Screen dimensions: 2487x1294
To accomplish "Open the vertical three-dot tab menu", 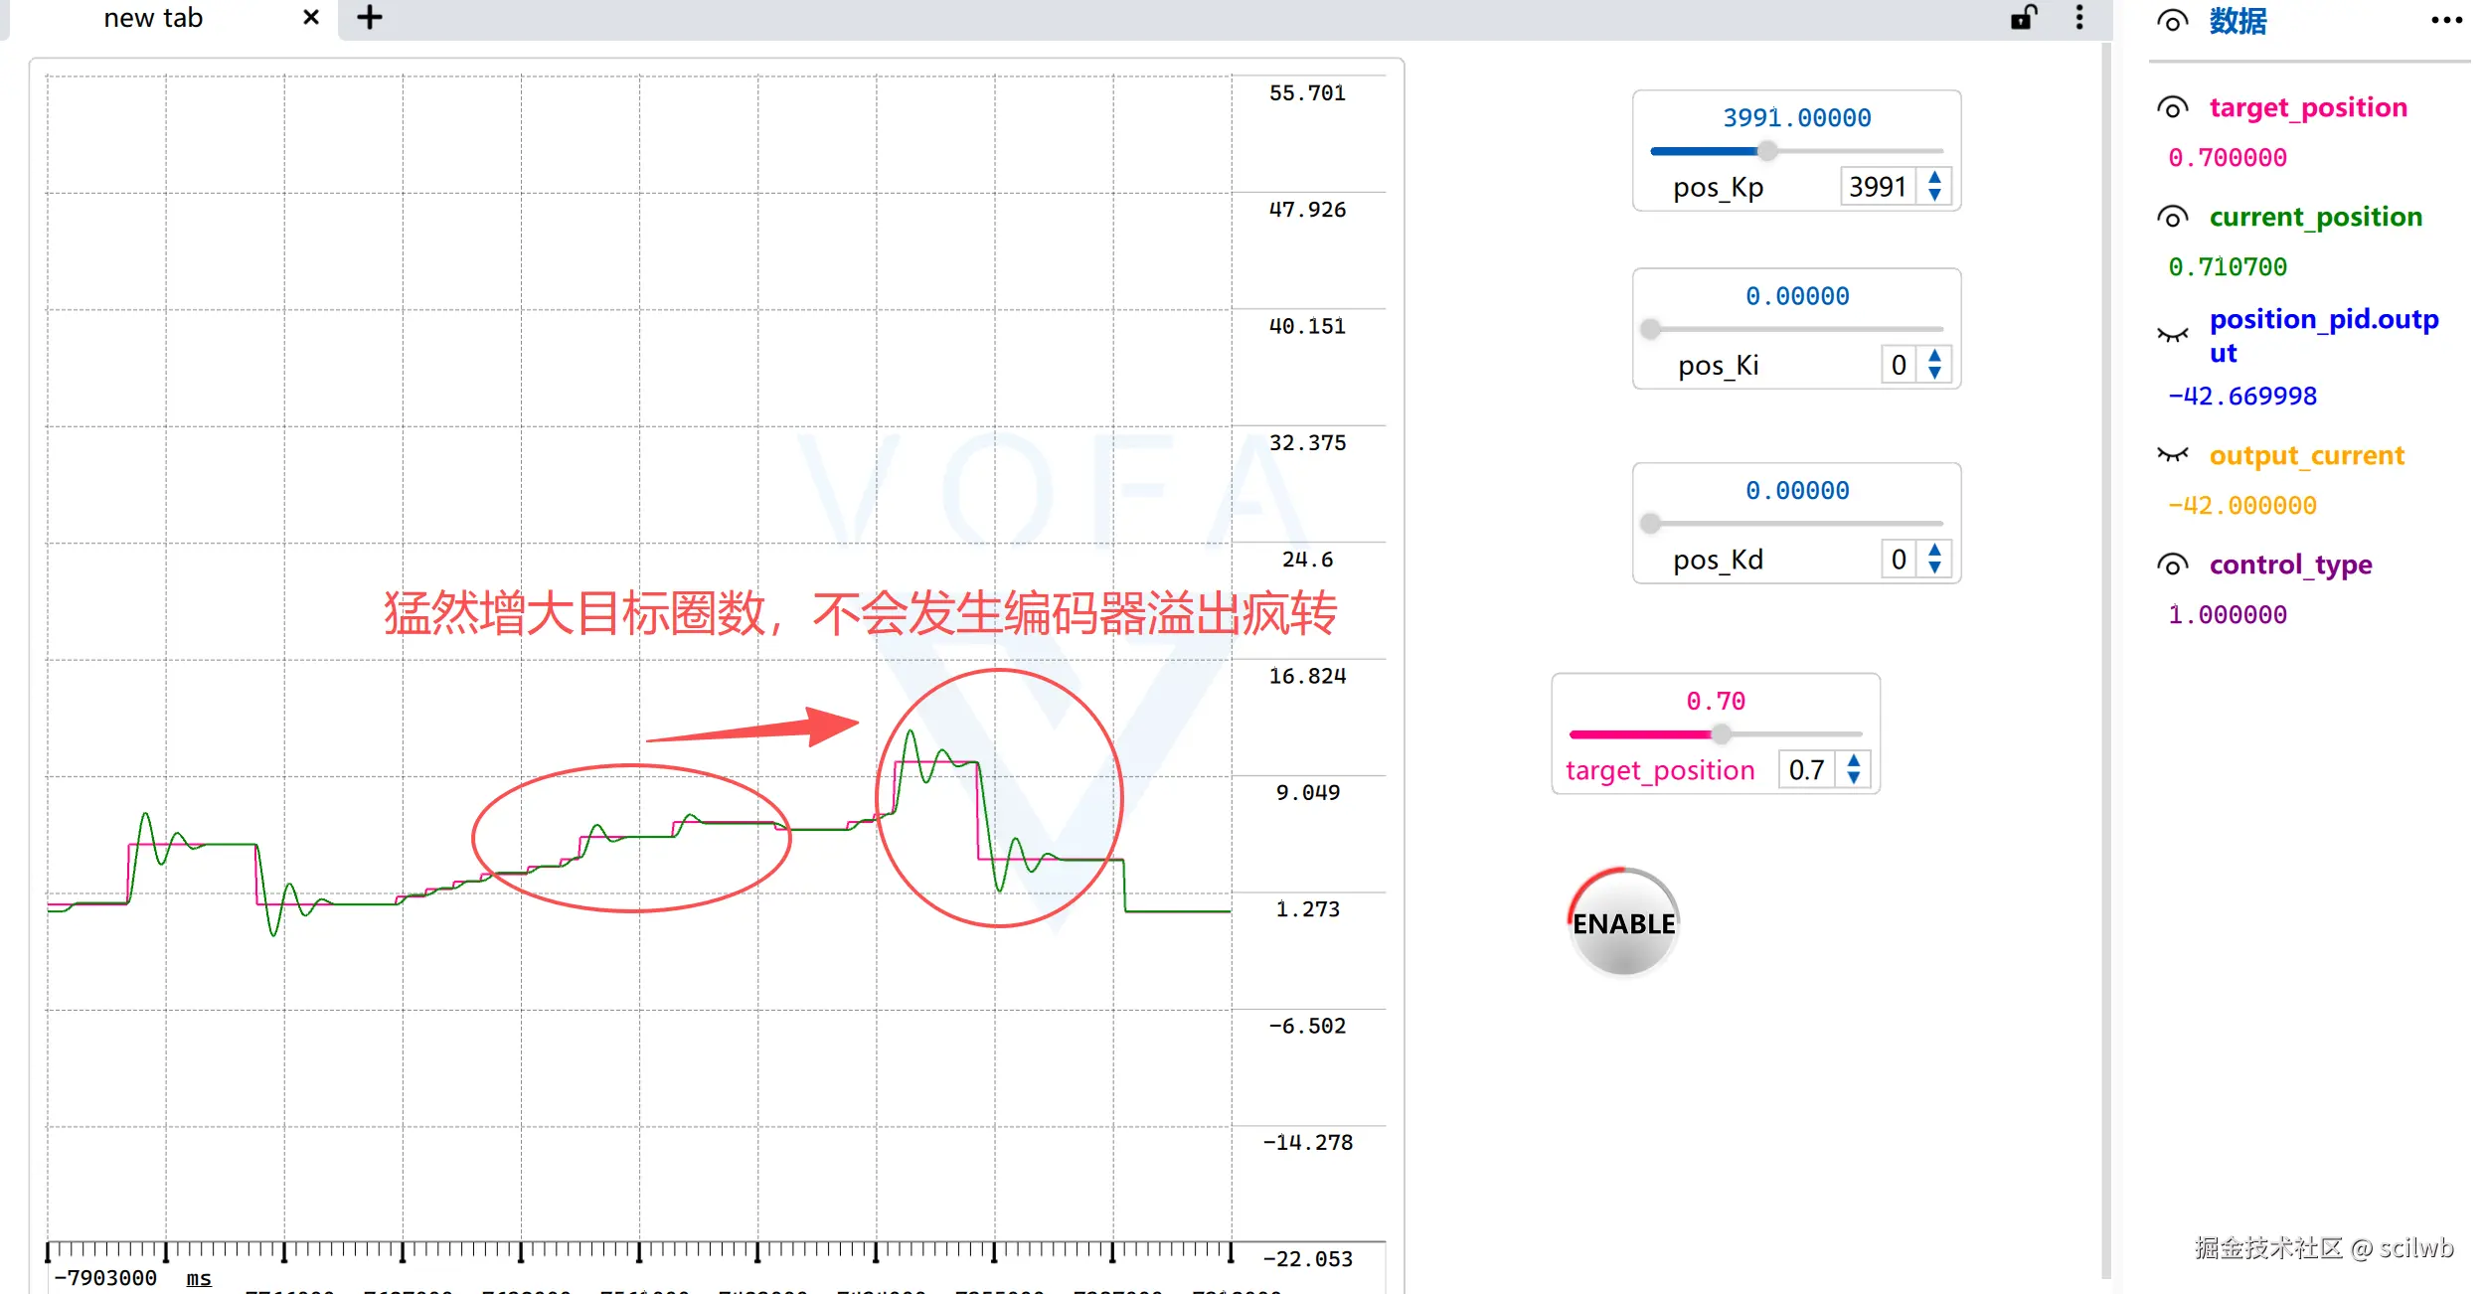I will [2079, 18].
